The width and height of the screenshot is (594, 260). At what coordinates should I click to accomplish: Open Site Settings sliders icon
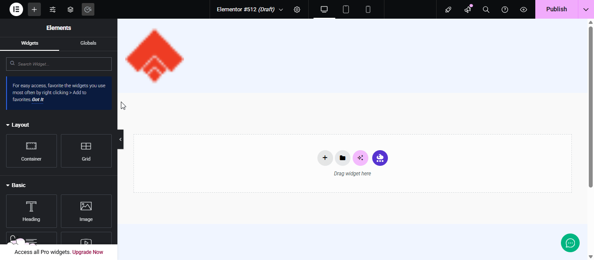pos(53,9)
